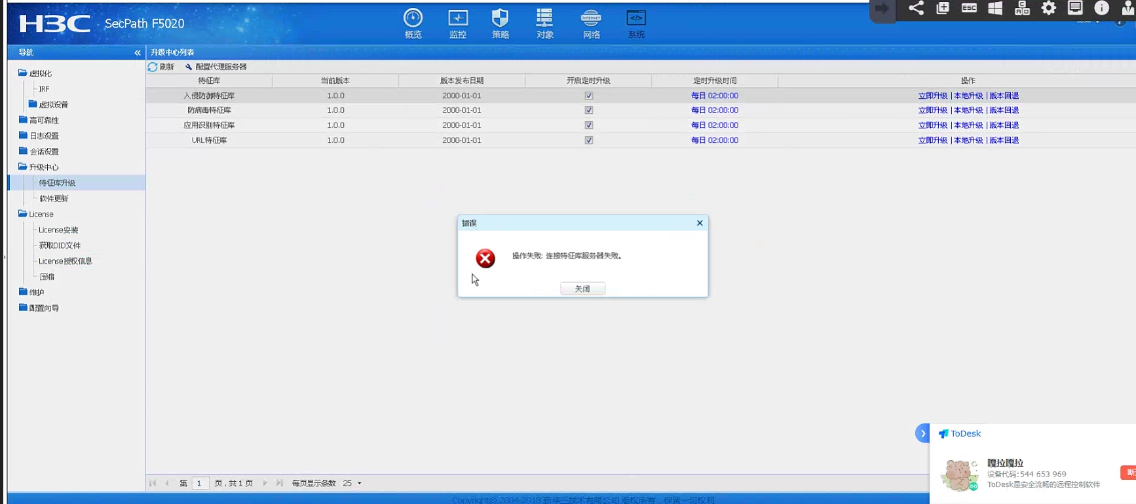Click the share icon in remote toolbar
The image size is (1136, 504).
pyautogui.click(x=916, y=9)
